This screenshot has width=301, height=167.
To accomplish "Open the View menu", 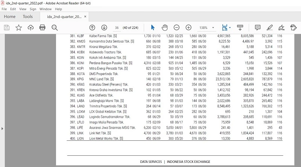I will click(x=23, y=9).
